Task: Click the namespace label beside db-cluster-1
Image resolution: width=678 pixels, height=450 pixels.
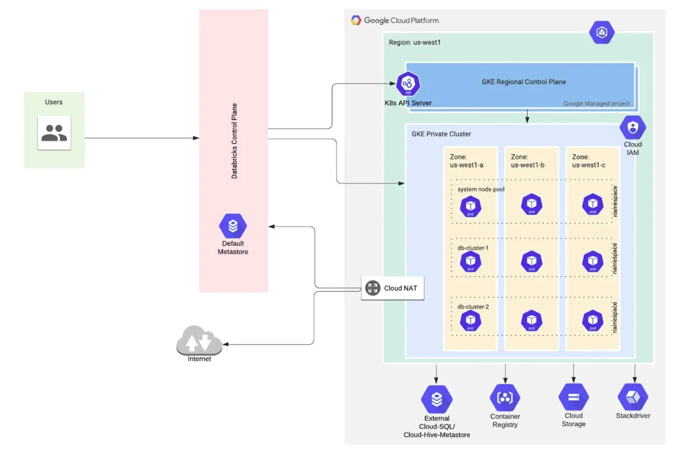Action: [x=615, y=258]
